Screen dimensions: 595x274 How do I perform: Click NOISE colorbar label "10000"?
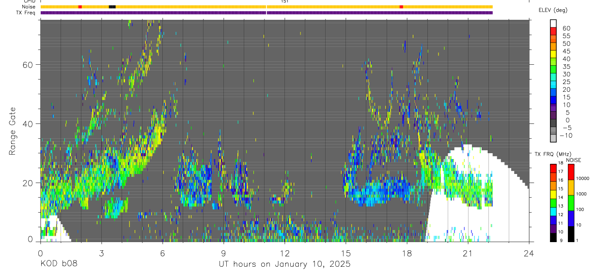click(583, 179)
